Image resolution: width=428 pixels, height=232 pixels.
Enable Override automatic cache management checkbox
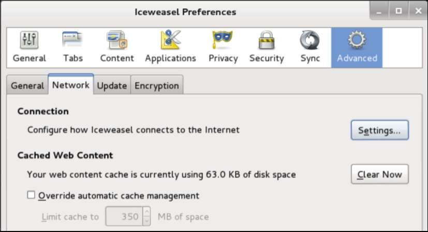coord(31,195)
